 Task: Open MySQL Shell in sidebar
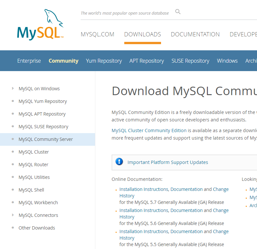(31, 190)
